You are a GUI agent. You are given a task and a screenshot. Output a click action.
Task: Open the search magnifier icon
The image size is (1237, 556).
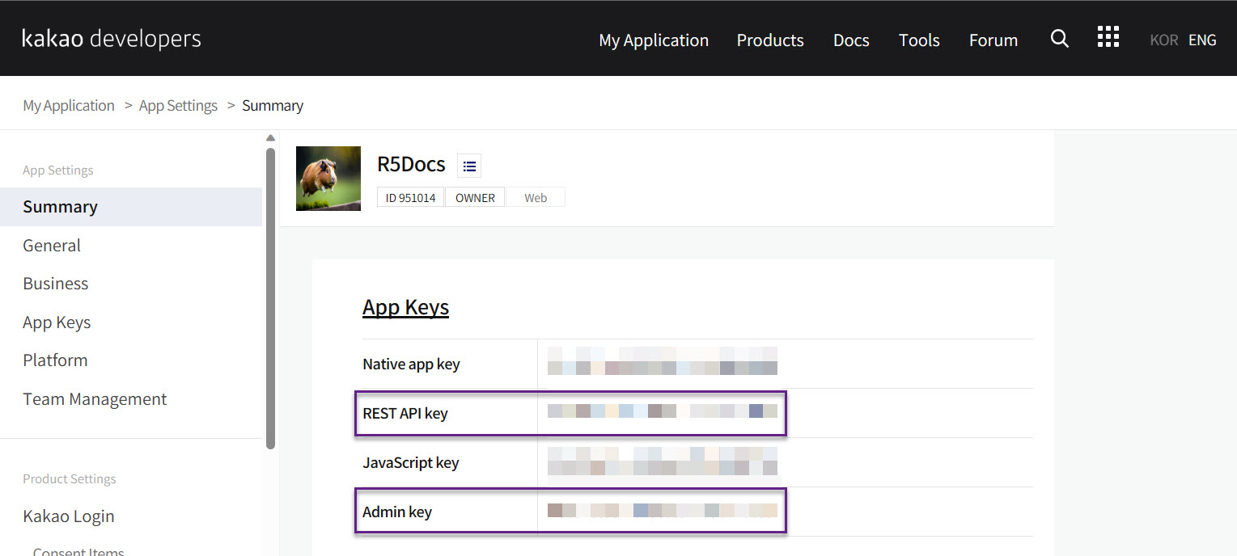pos(1059,38)
